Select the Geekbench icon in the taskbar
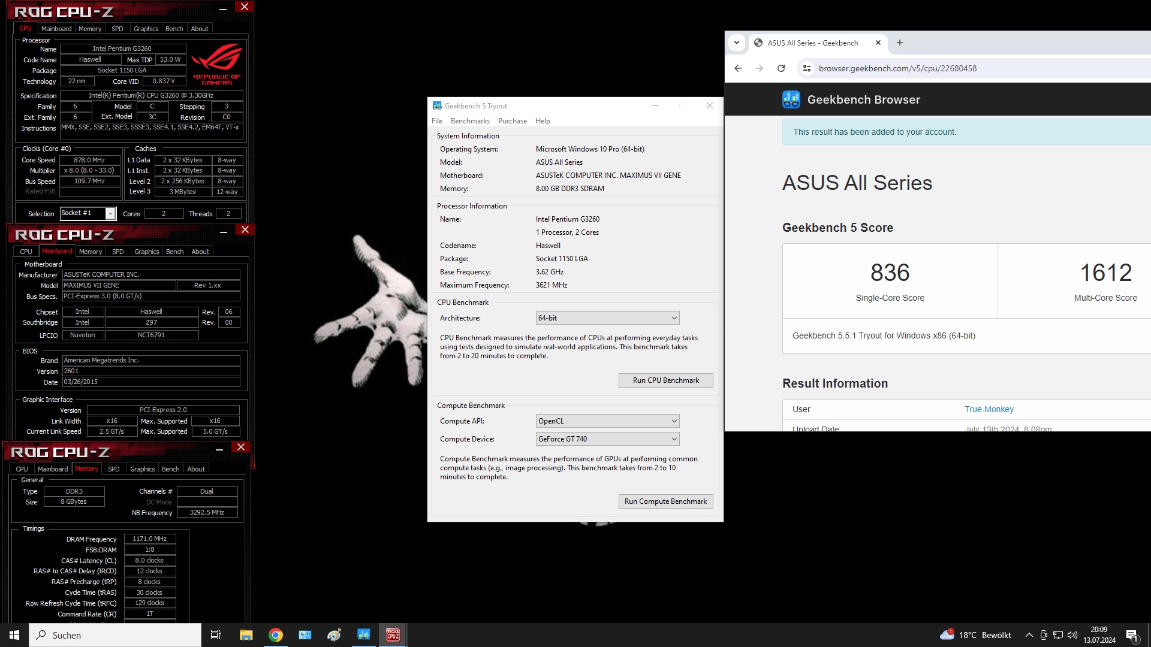This screenshot has width=1151, height=647. coord(363,635)
